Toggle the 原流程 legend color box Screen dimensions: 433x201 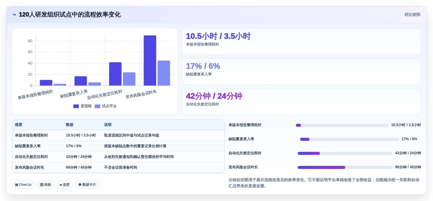[x=76, y=106]
